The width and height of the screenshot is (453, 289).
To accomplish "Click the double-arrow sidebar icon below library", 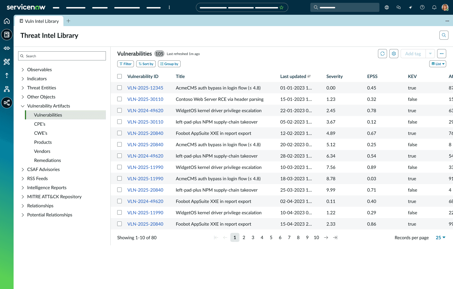I will point(7,48).
